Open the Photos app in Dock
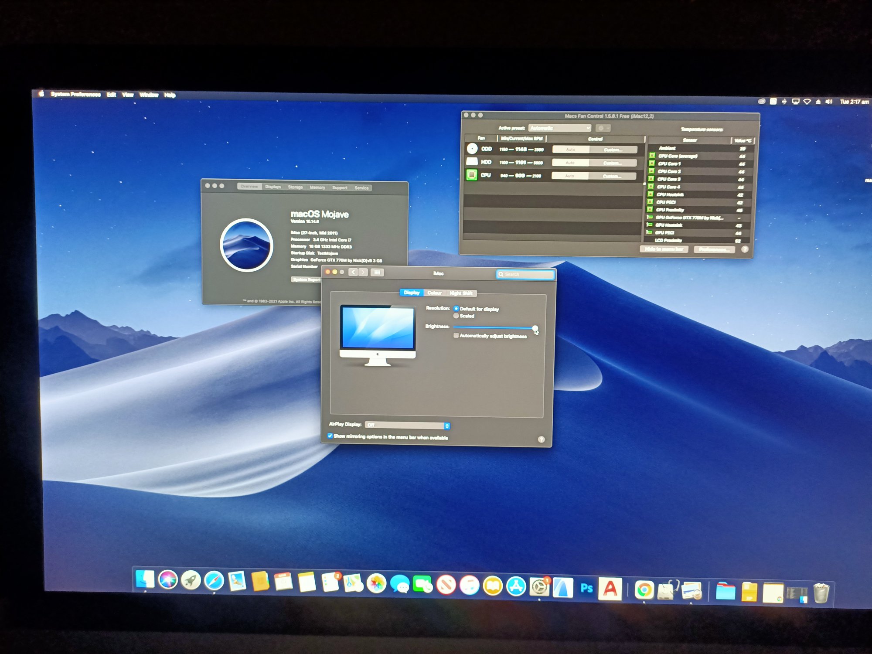Image resolution: width=872 pixels, height=654 pixels. (376, 584)
